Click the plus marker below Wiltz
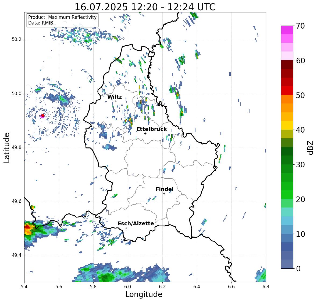The height and width of the screenshot is (301, 317). pyautogui.click(x=116, y=101)
